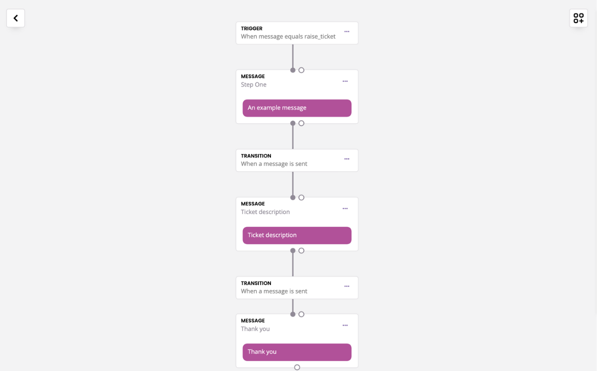Select the TRIGGER raise_ticket node

click(297, 33)
